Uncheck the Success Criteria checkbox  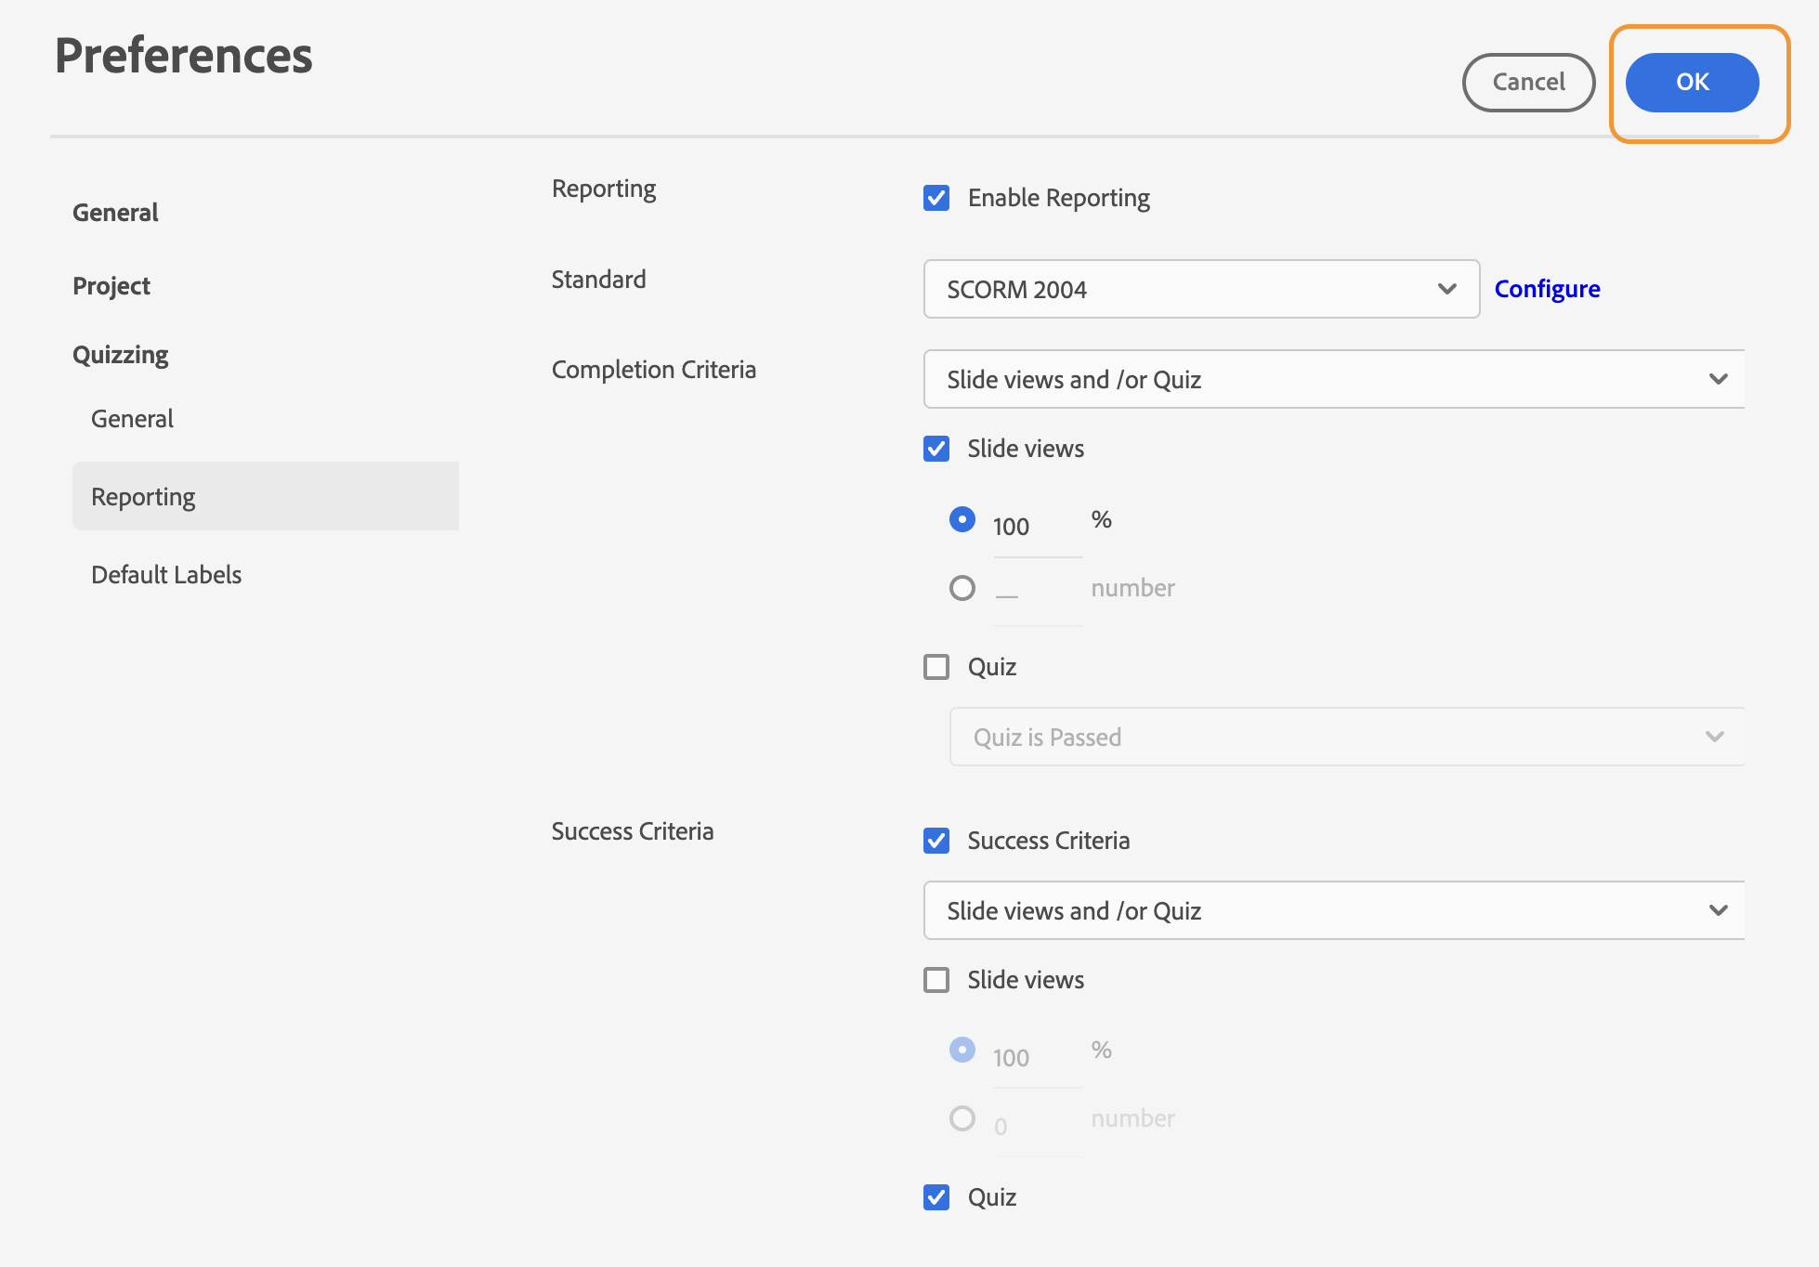(936, 841)
